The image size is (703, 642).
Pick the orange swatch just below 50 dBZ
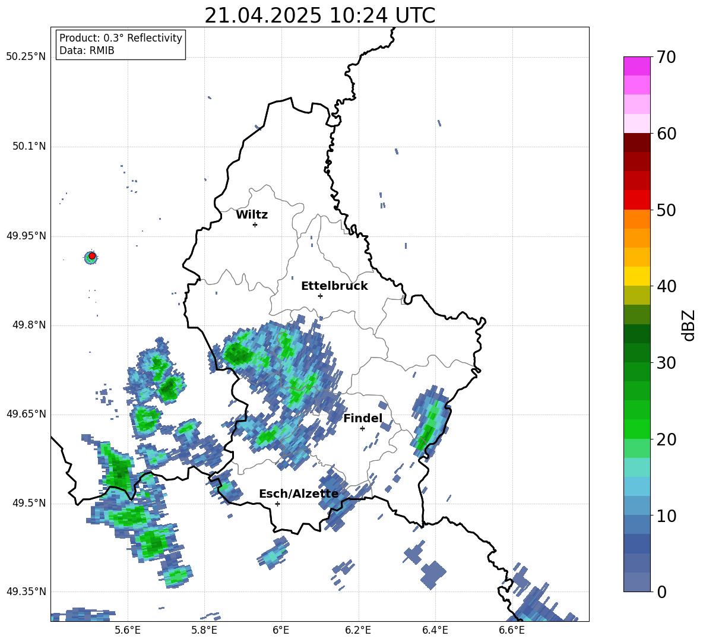coord(636,219)
